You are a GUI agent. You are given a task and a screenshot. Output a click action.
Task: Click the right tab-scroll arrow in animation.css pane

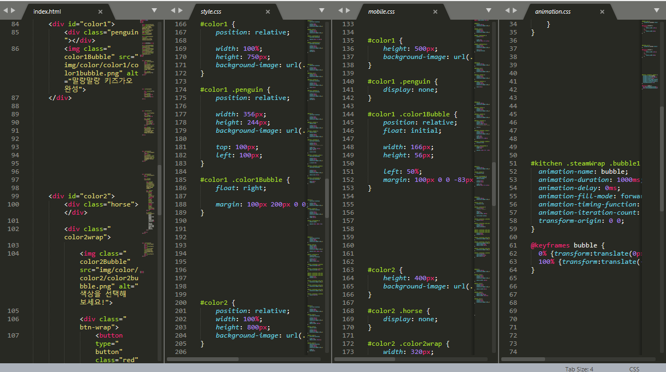click(x=515, y=10)
